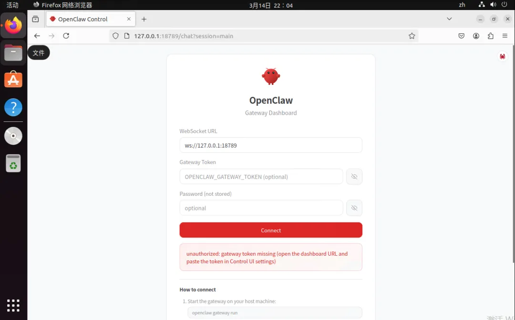
Task: Click the 'Gateway Token' label
Action: [197, 162]
